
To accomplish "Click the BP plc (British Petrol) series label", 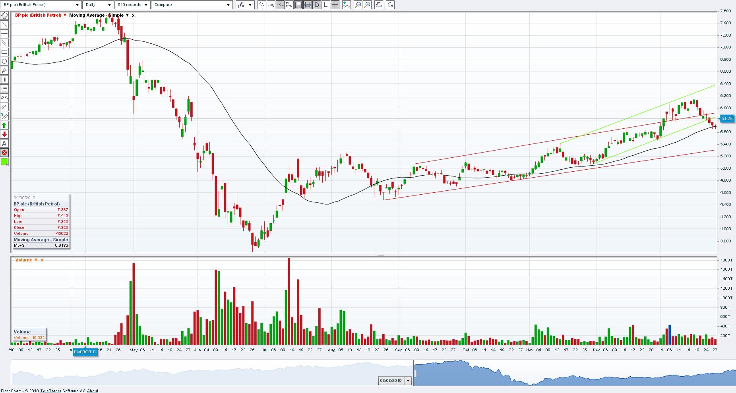I will [38, 15].
